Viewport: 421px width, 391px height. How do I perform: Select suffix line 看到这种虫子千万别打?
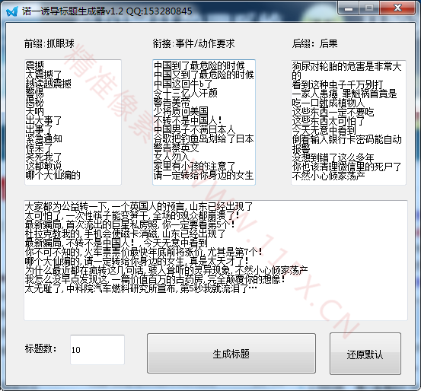(338, 84)
